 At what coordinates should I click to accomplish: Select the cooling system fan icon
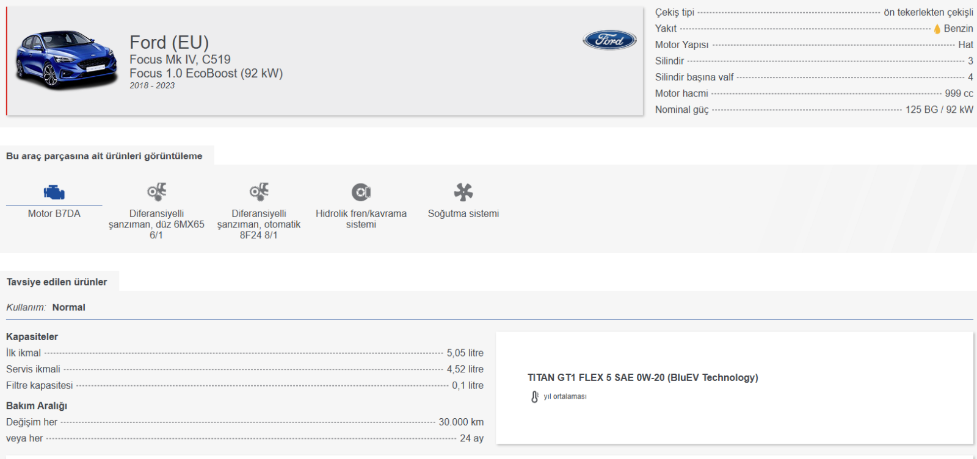pyautogui.click(x=463, y=192)
